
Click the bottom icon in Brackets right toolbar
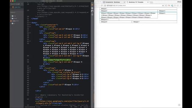[92, 14]
